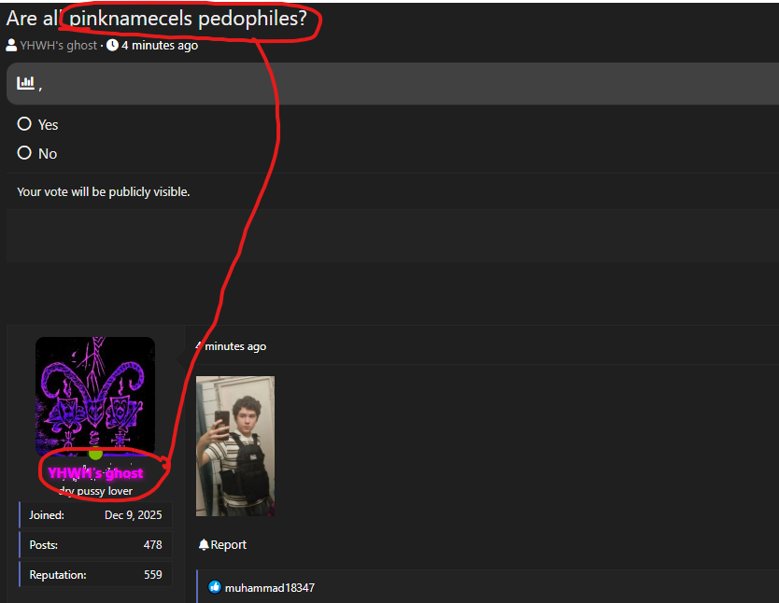This screenshot has width=779, height=603.
Task: View the user's 478 posts count
Action: (x=152, y=544)
